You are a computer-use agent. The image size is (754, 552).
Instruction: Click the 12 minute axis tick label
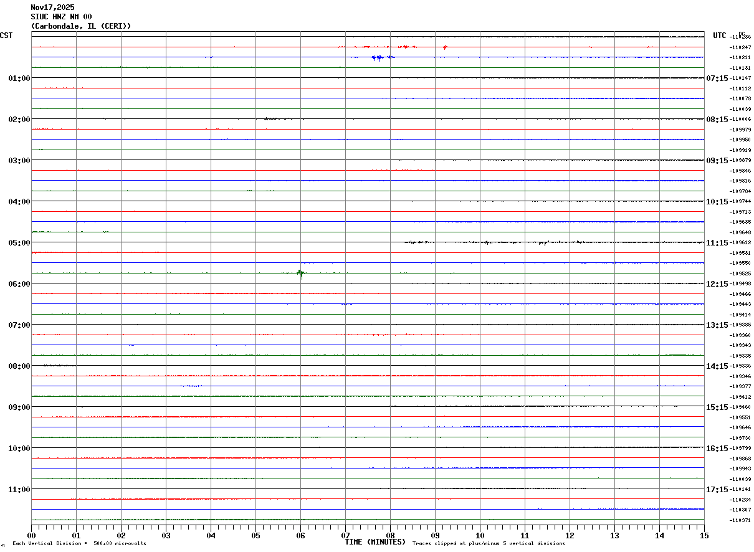(x=570, y=535)
